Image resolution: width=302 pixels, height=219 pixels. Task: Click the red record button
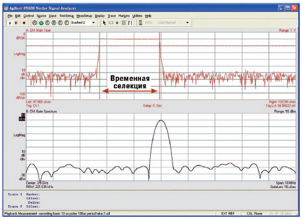coord(24,23)
